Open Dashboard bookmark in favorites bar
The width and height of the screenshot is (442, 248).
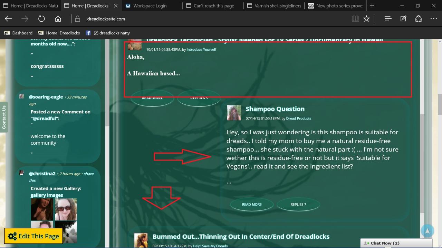point(18,33)
